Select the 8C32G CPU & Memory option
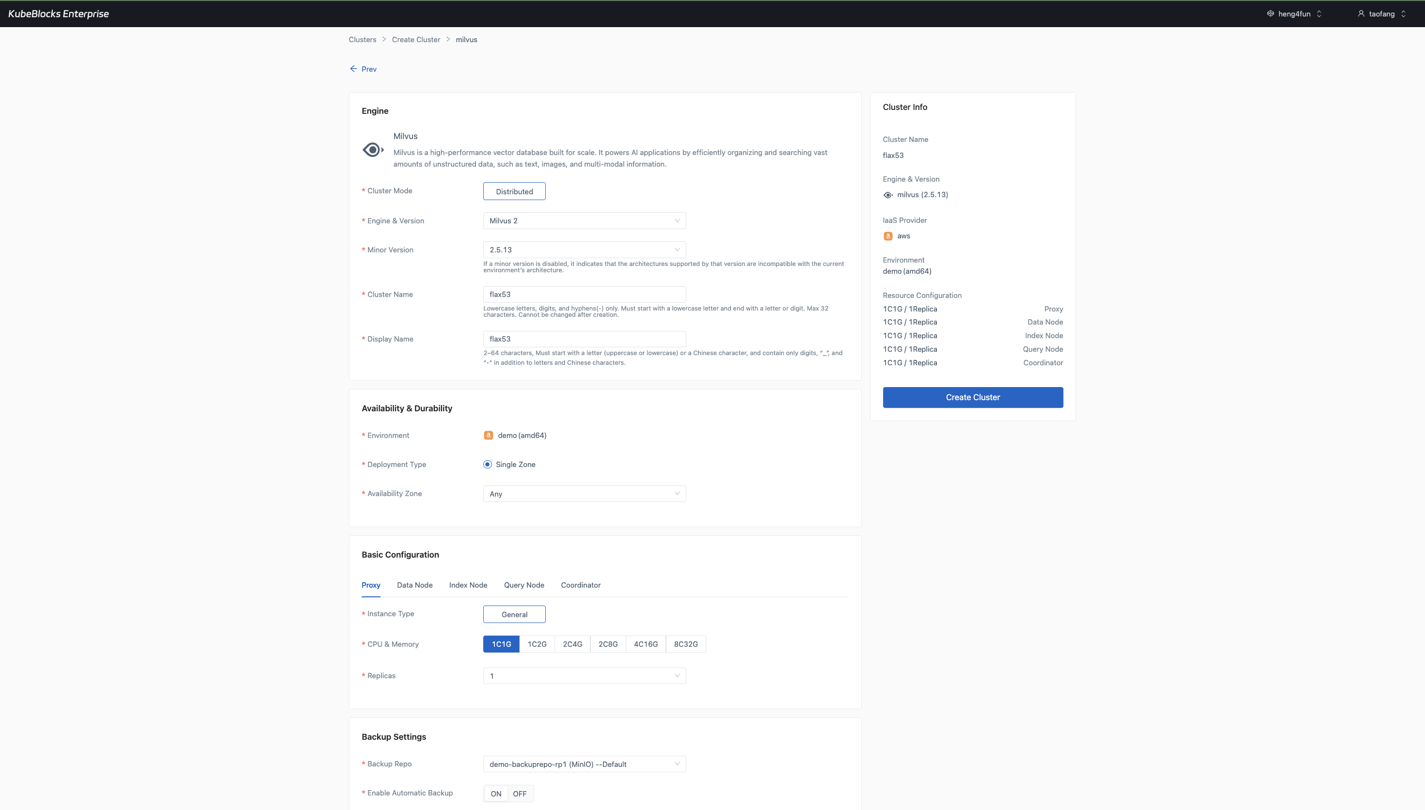This screenshot has width=1425, height=810. [x=686, y=644]
